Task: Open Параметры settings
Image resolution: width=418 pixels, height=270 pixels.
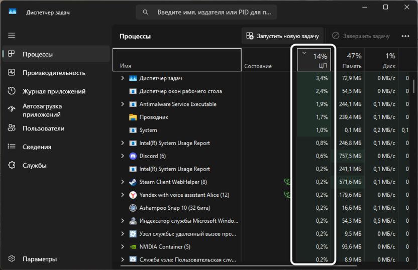Action: [40, 259]
